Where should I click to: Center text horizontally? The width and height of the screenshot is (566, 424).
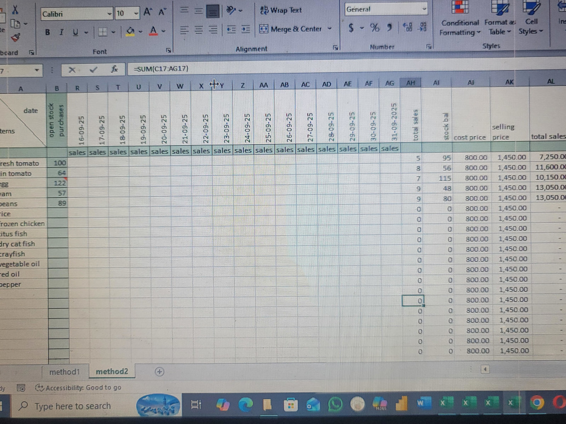(x=199, y=29)
